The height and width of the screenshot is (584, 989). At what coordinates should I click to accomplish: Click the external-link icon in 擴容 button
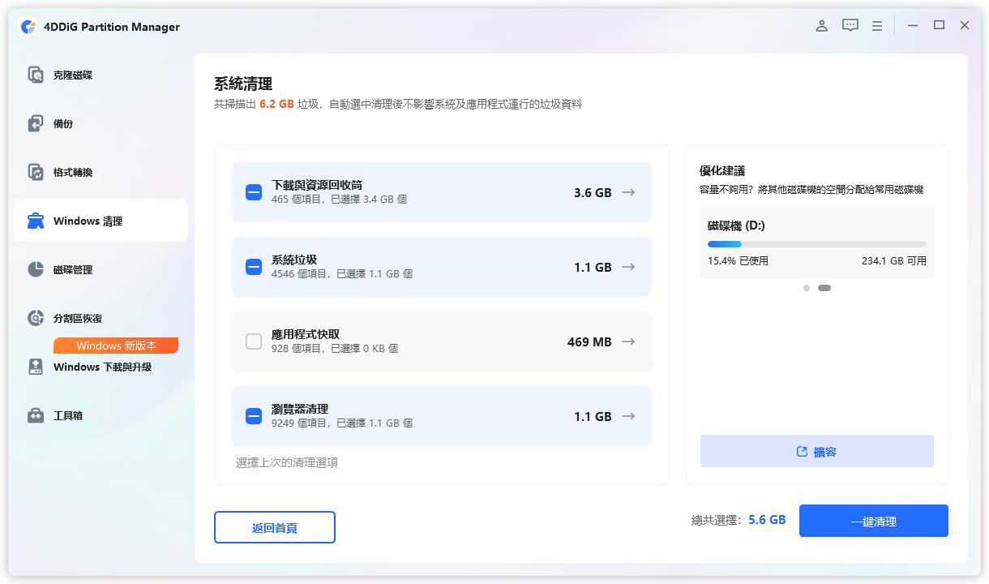click(802, 452)
